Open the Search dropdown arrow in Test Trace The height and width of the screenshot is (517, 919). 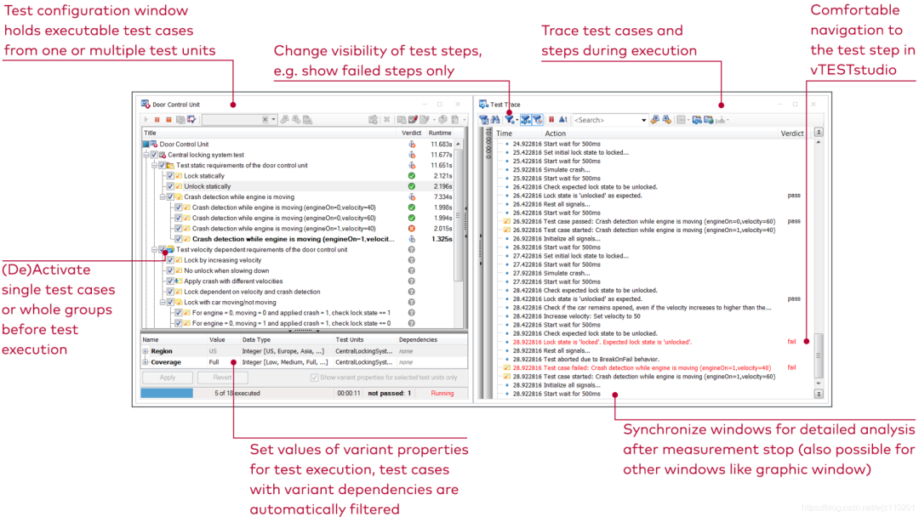(643, 120)
